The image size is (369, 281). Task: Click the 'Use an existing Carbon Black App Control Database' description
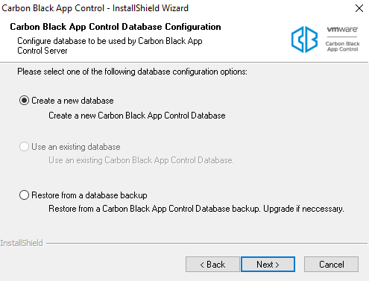point(141,160)
